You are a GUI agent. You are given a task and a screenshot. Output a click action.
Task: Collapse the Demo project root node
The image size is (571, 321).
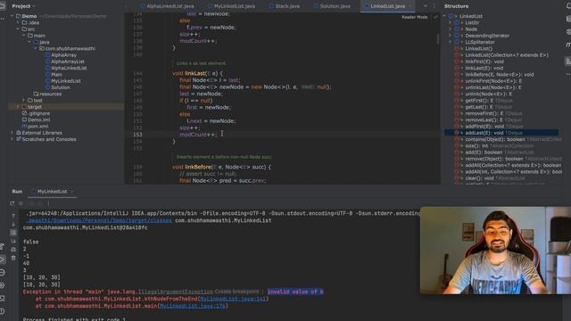[x=12, y=16]
